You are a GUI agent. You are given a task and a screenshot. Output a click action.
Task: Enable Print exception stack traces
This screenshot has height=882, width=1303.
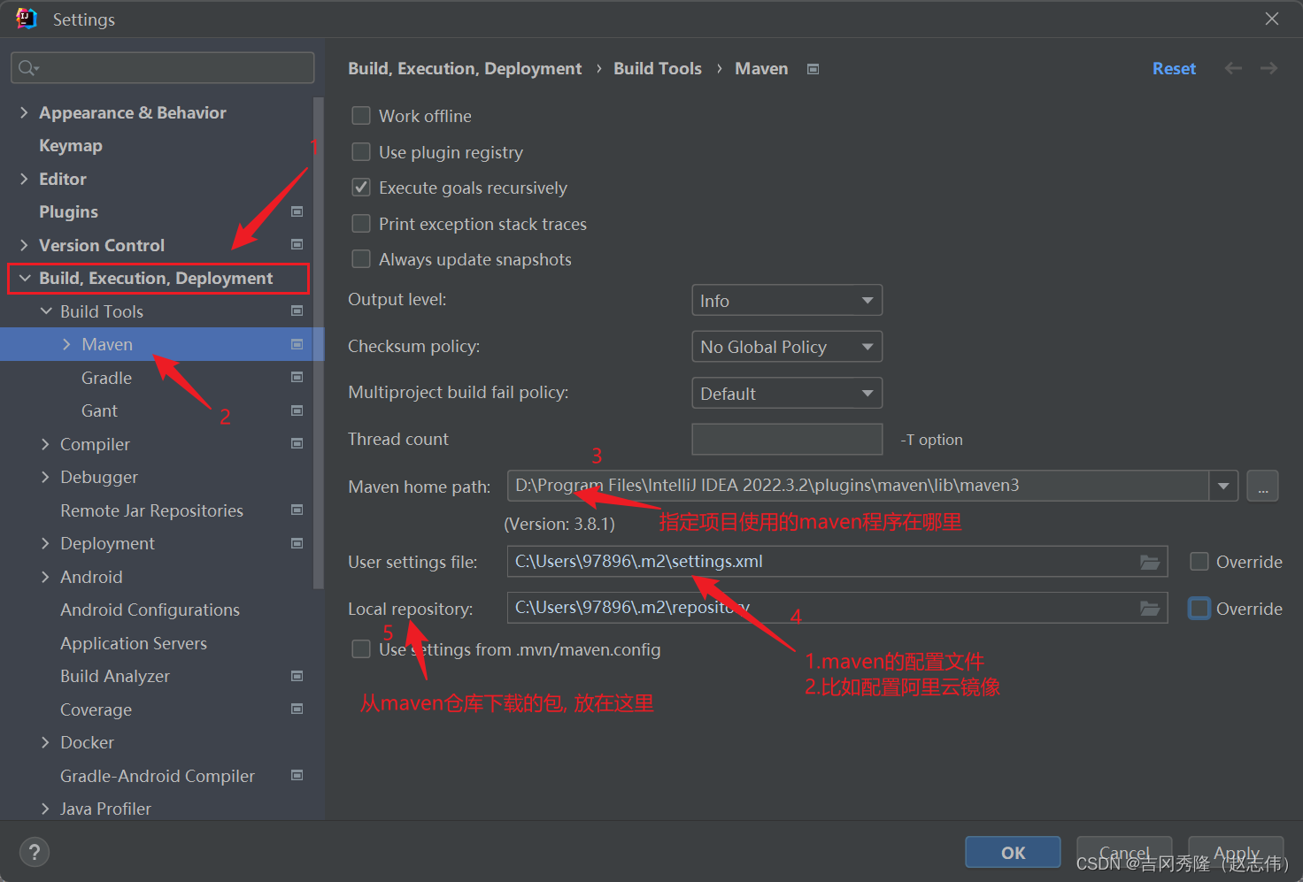tap(361, 224)
